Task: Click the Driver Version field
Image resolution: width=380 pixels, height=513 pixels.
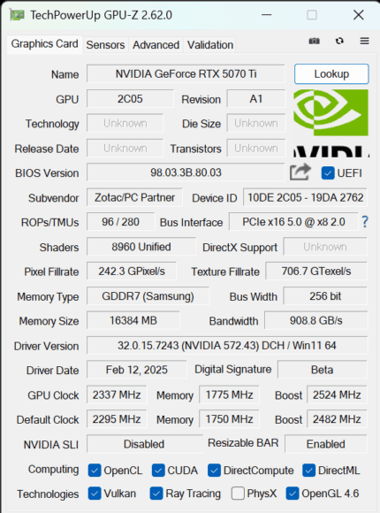Action: tap(227, 346)
